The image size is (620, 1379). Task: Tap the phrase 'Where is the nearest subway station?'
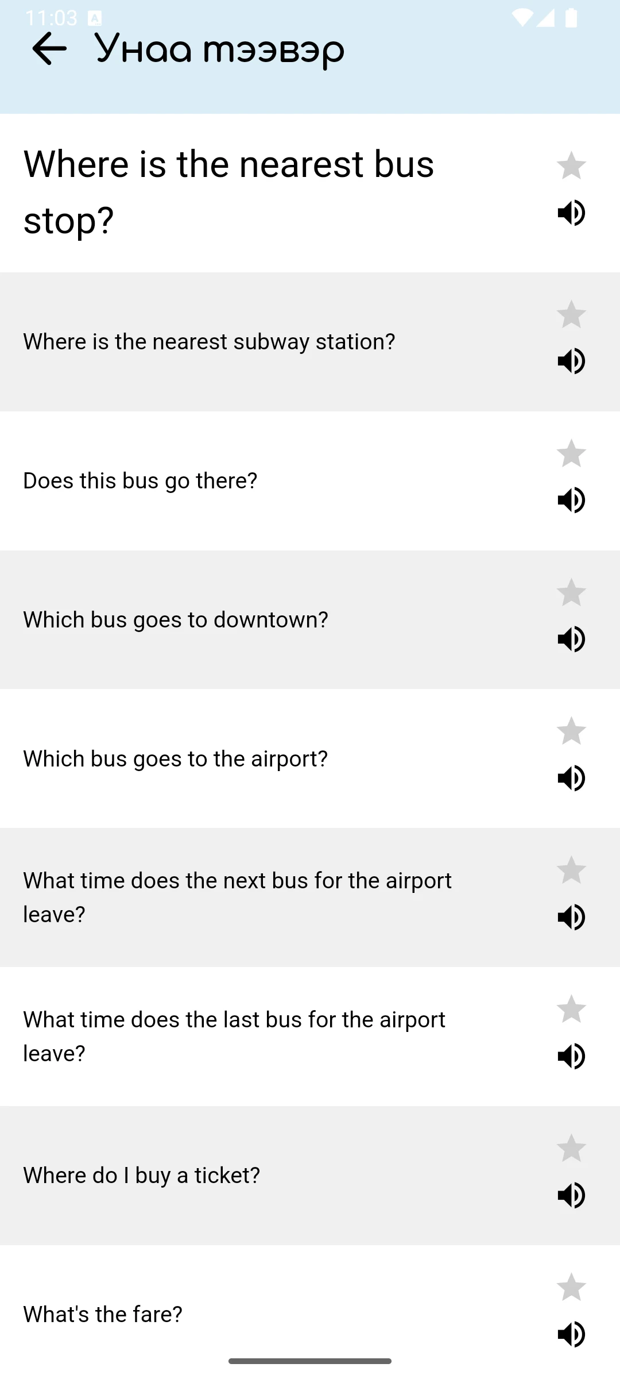[x=209, y=342]
